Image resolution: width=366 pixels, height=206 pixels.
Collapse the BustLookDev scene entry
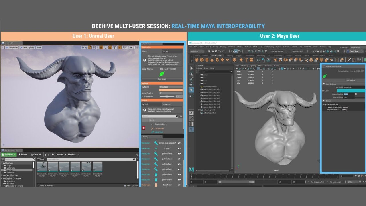click(152, 124)
